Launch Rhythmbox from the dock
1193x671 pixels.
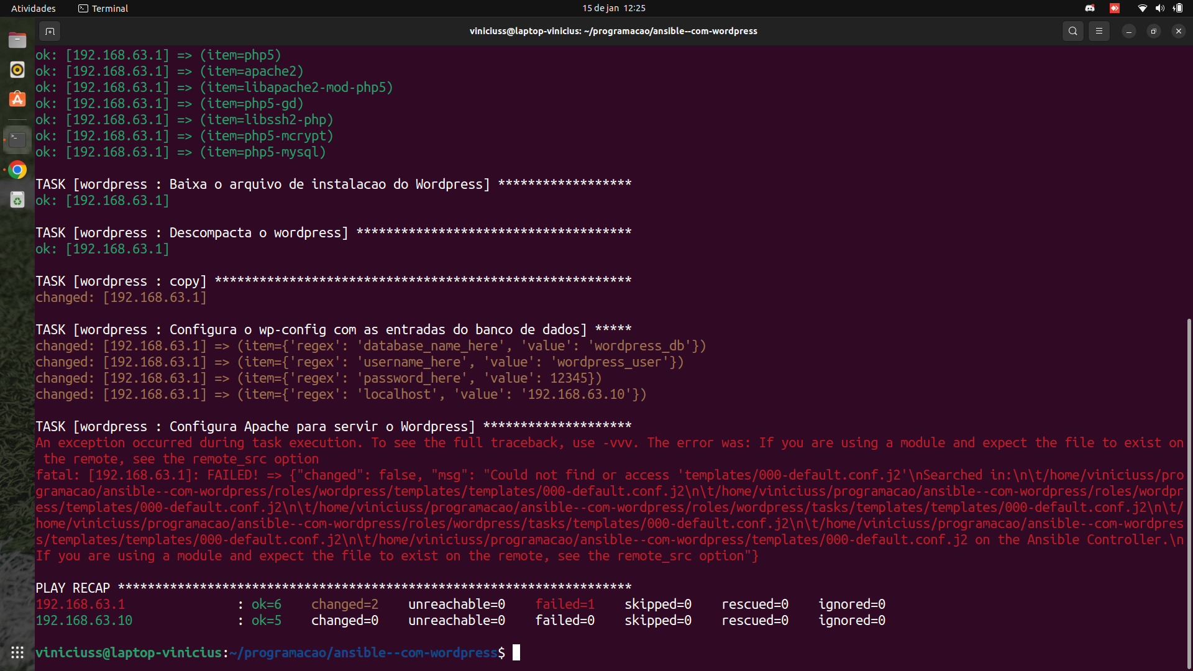click(x=17, y=70)
